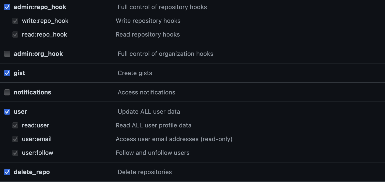Enable the admin:org_hook scope

(7, 54)
